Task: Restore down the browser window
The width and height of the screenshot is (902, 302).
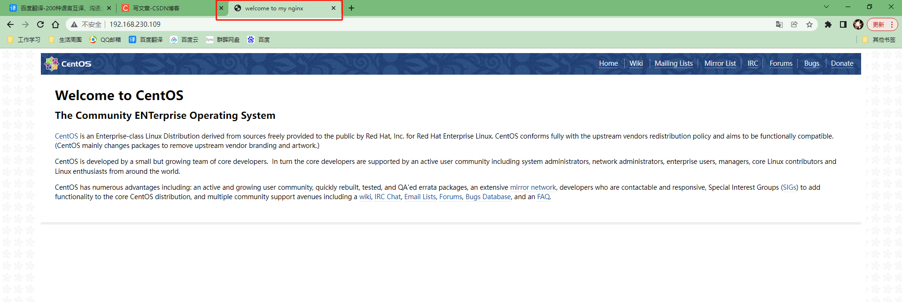Action: pyautogui.click(x=870, y=7)
